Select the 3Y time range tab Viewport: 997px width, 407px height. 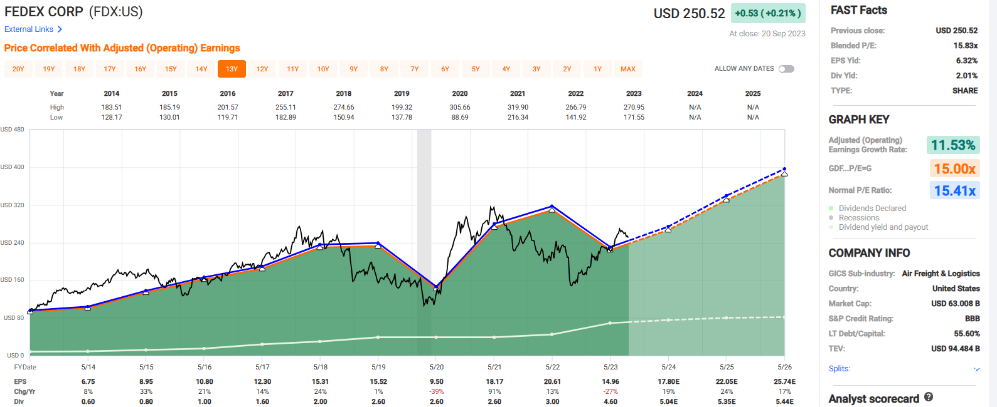pyautogui.click(x=536, y=69)
